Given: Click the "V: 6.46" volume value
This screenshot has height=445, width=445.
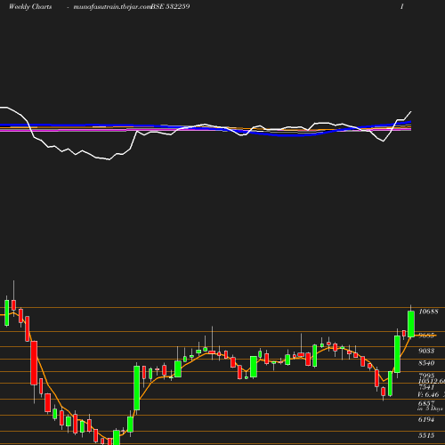Looking at the screenshot, I should coord(428,394).
